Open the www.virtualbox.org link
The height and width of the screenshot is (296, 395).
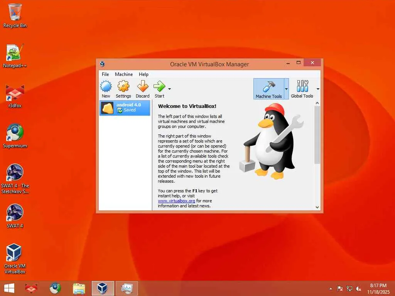pos(176,201)
